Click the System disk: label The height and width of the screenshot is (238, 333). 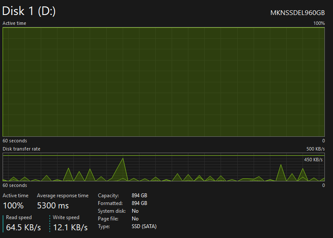tap(112, 211)
